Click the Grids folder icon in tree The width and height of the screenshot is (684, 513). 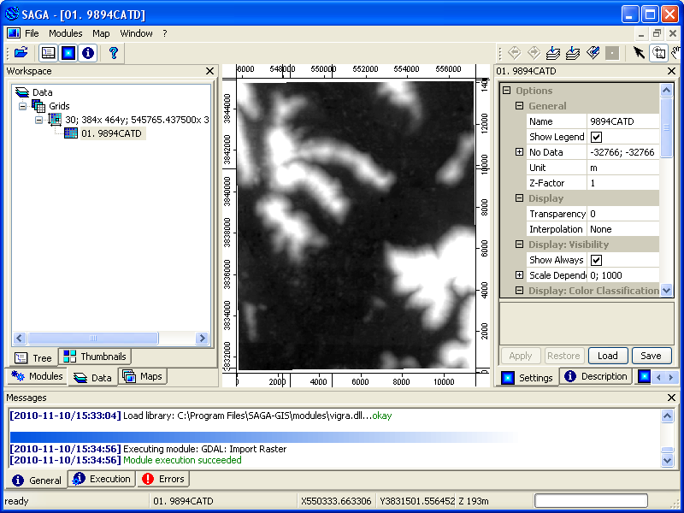[x=38, y=105]
